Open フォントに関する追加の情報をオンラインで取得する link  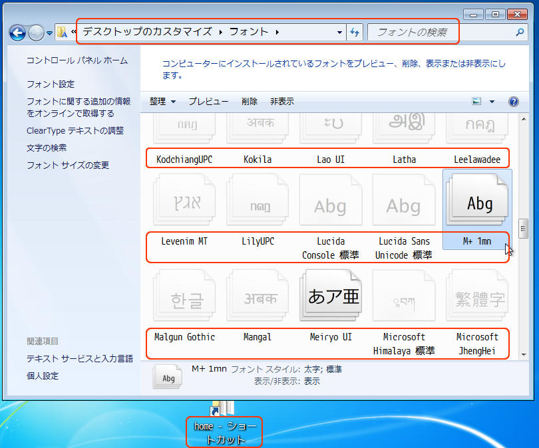click(x=79, y=108)
